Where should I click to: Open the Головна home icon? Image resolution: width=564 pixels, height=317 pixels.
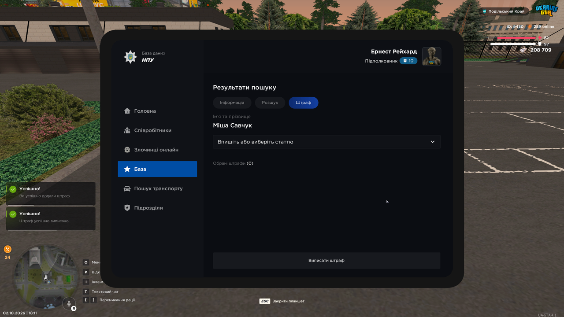click(127, 111)
